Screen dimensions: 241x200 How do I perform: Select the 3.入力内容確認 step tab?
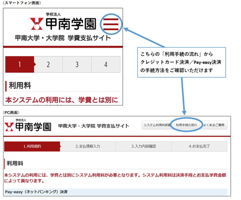click(143, 146)
